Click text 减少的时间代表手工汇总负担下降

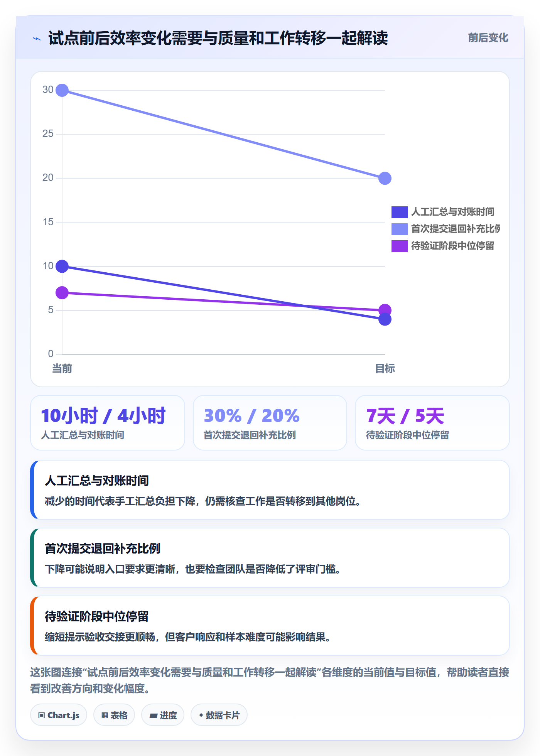(120, 501)
